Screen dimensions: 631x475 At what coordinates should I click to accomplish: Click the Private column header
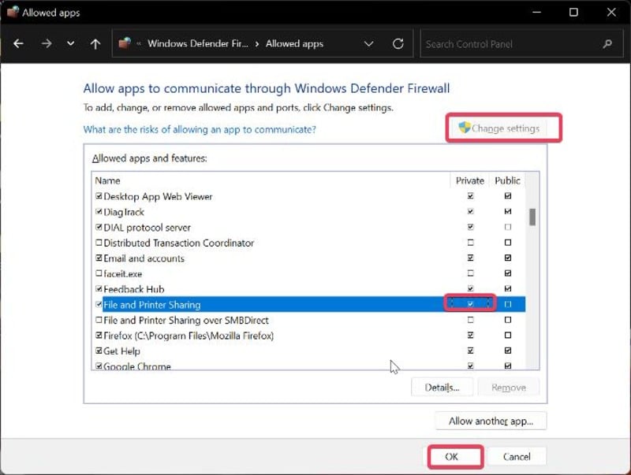coord(469,180)
